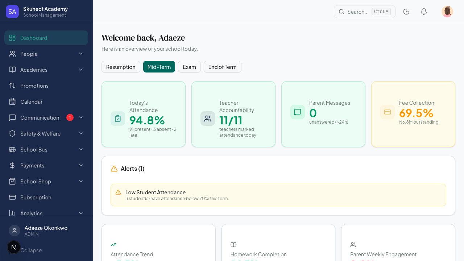
Task: Click the Safety & Welfare shield icon
Action: 12,133
